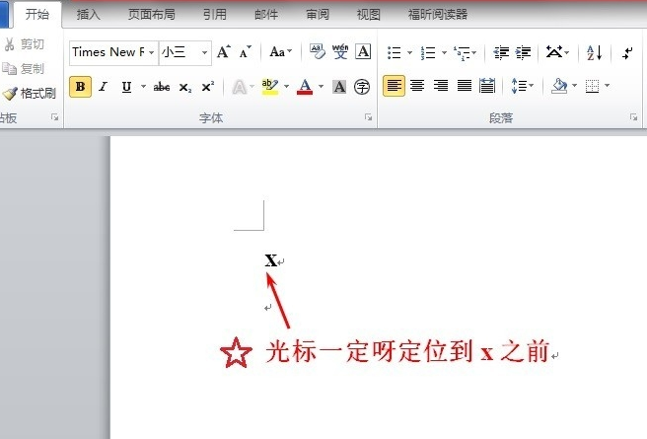Apply strikethrough to text
The height and width of the screenshot is (439, 647).
(x=162, y=87)
